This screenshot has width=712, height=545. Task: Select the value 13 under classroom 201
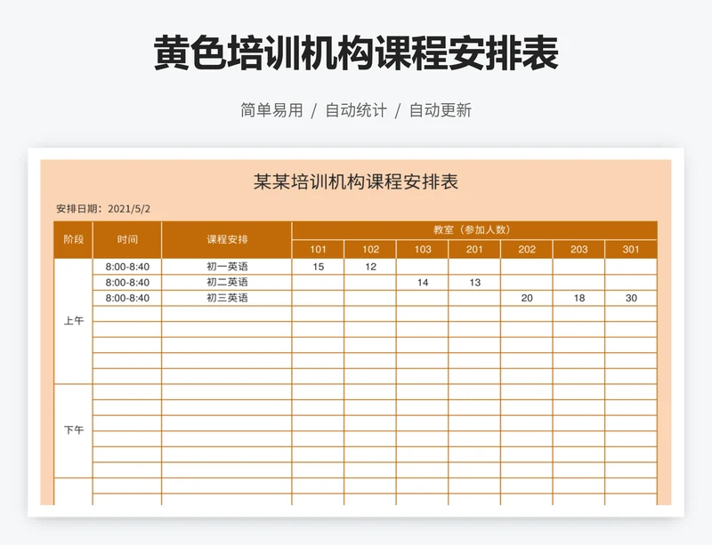pos(474,282)
